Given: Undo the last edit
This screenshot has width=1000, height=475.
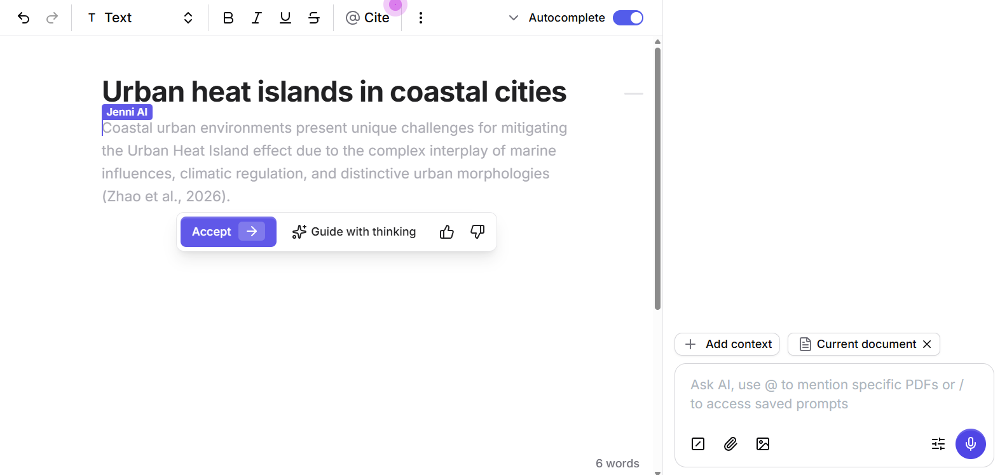Looking at the screenshot, I should [24, 18].
